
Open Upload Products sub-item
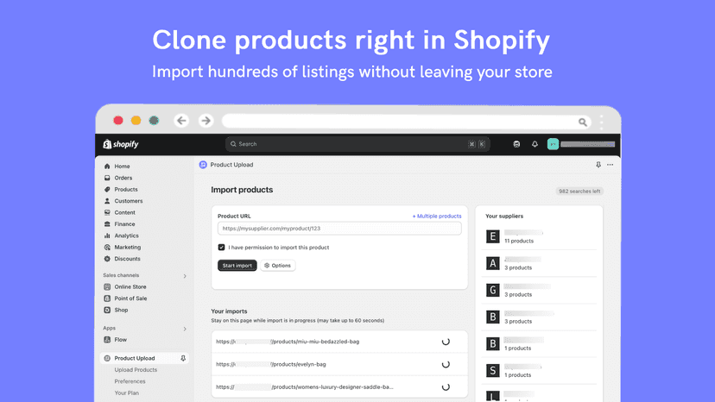136,370
